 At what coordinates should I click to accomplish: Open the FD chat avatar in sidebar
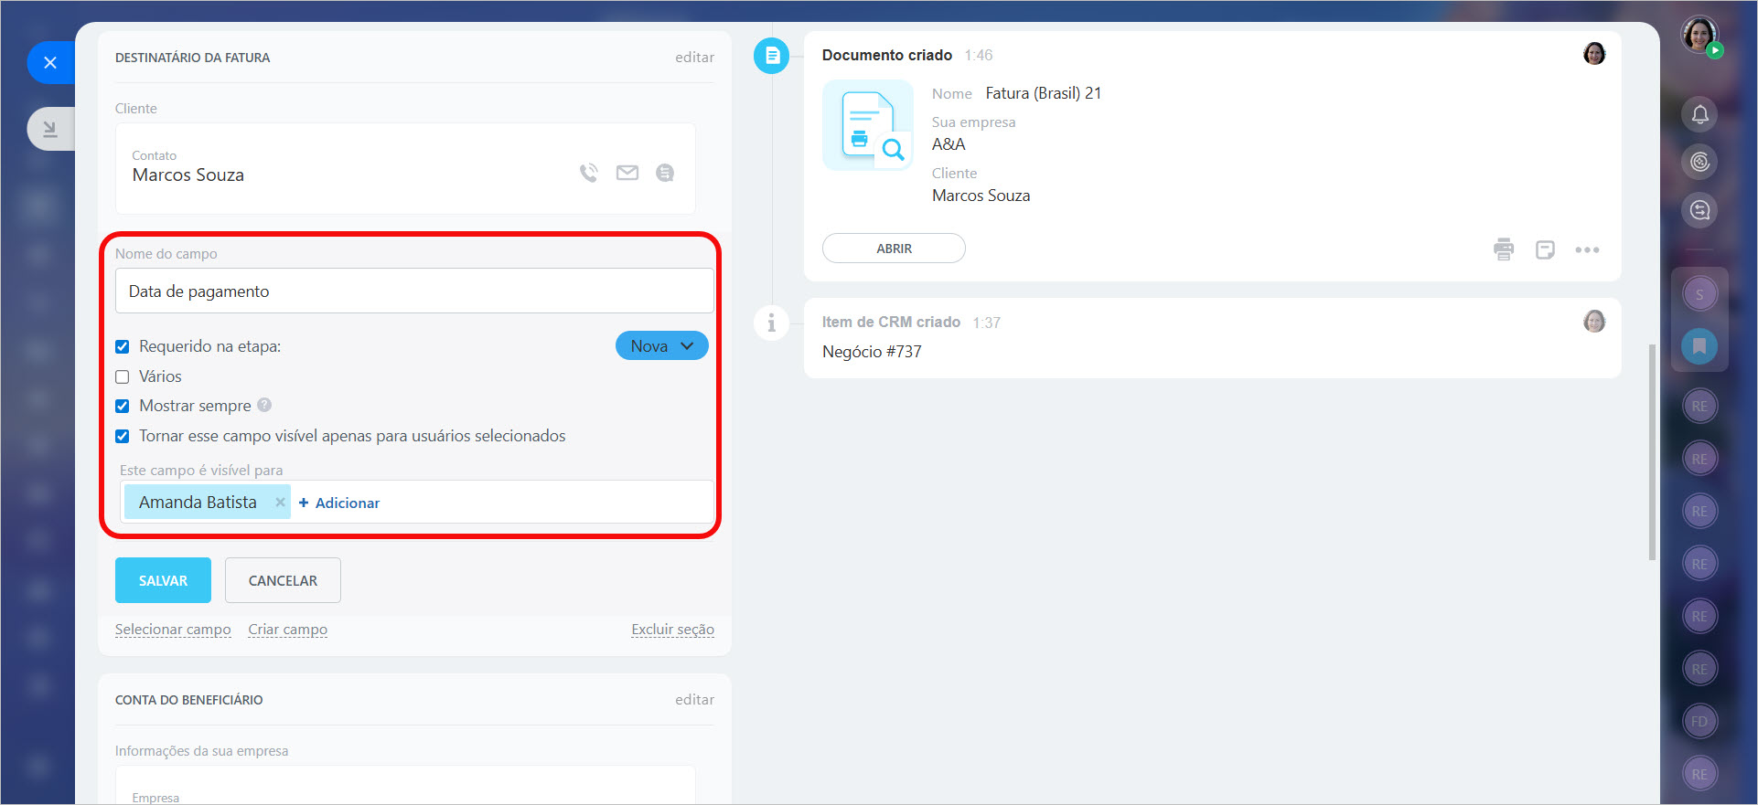tap(1699, 721)
